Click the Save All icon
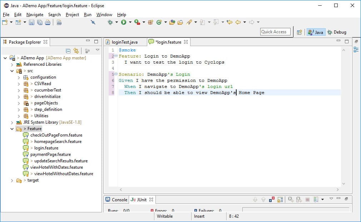361x222 pixels. (x=40, y=22)
